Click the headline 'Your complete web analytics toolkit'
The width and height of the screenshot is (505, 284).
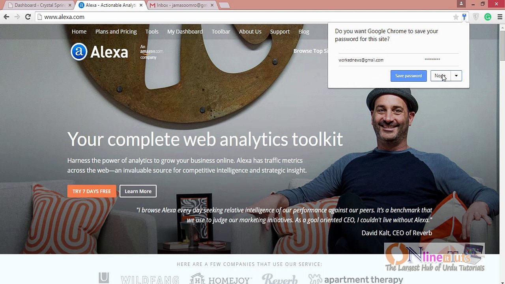click(x=205, y=139)
